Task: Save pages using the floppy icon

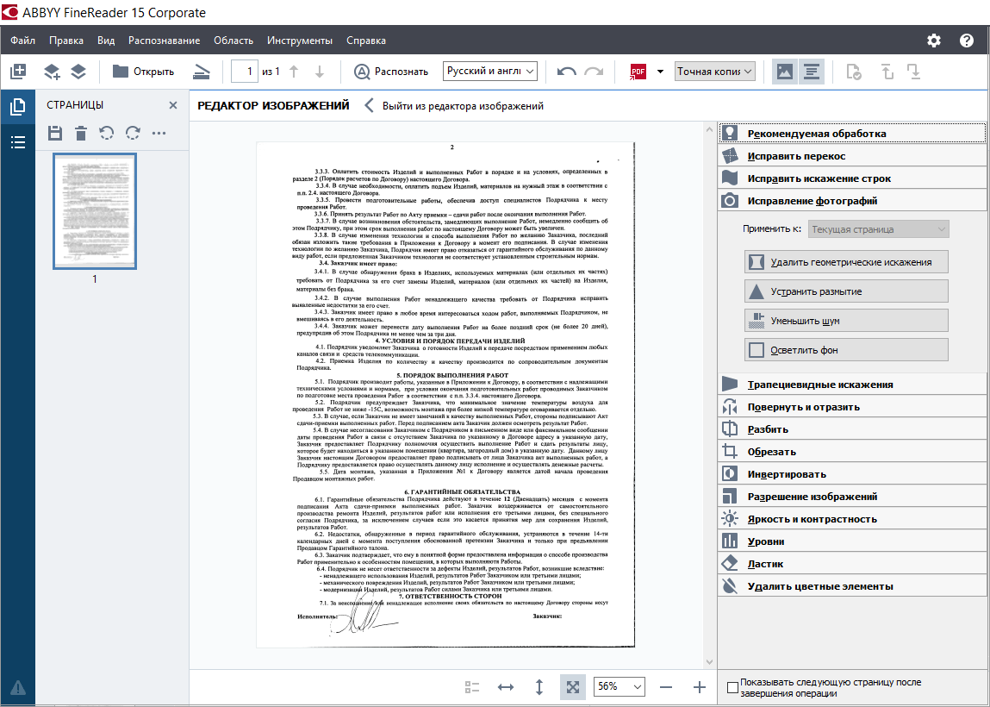Action: (55, 134)
